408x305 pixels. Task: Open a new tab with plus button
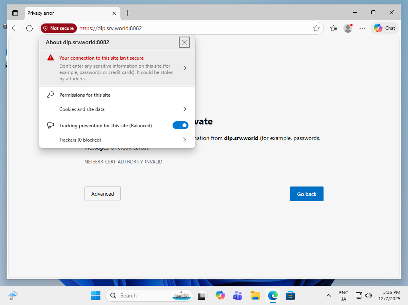point(127,13)
